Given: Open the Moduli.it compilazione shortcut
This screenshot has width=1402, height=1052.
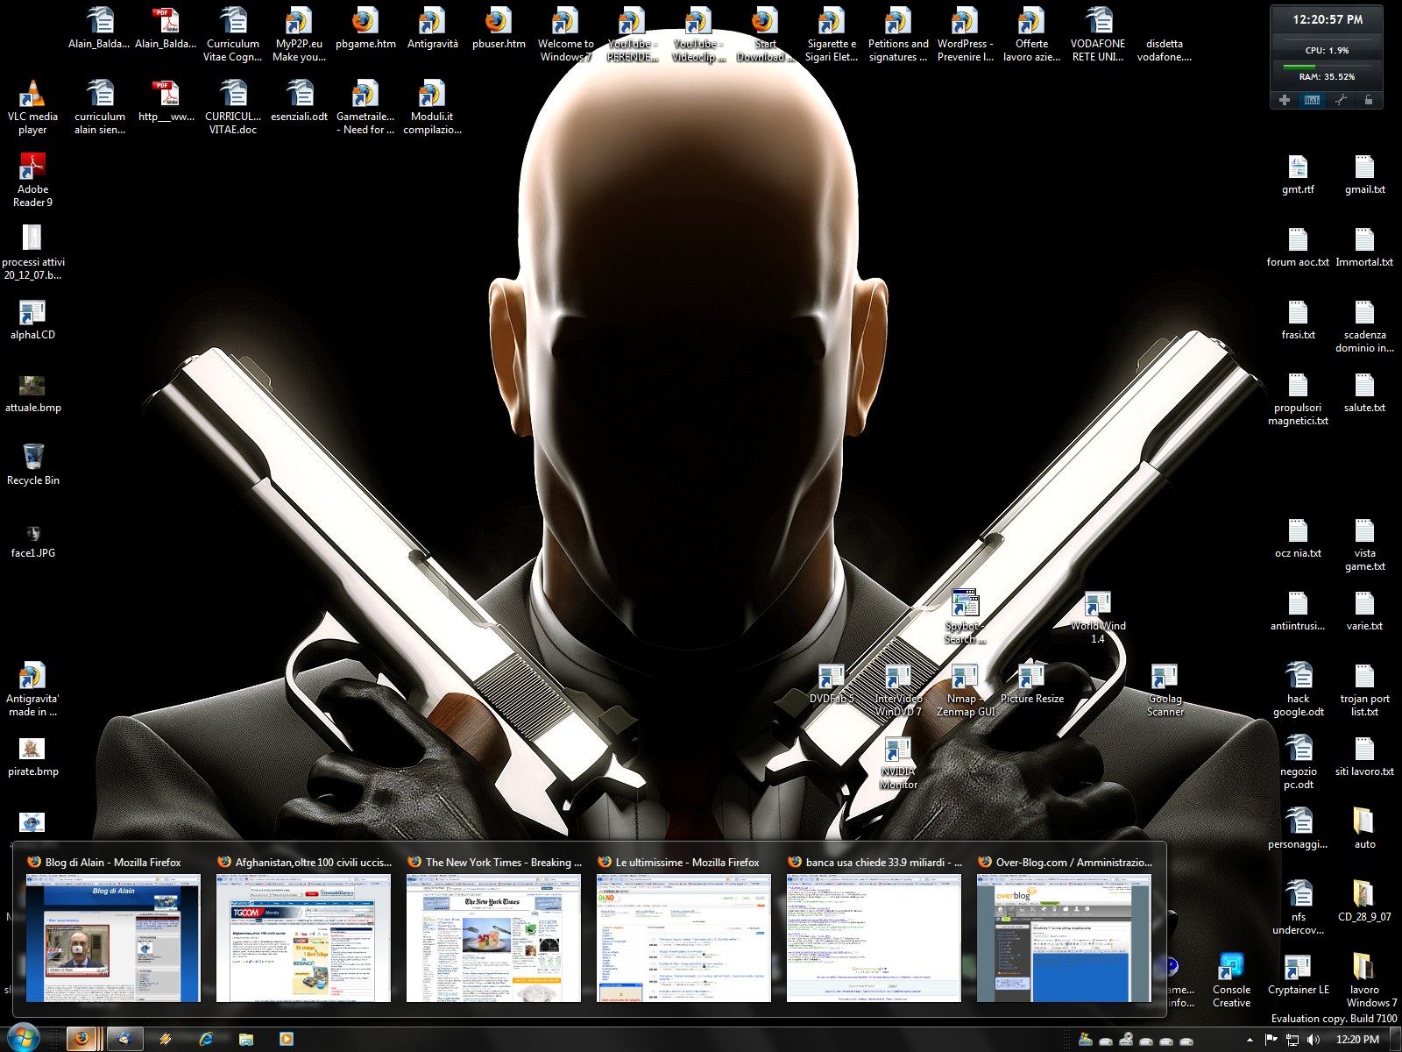Looking at the screenshot, I should pos(432,107).
